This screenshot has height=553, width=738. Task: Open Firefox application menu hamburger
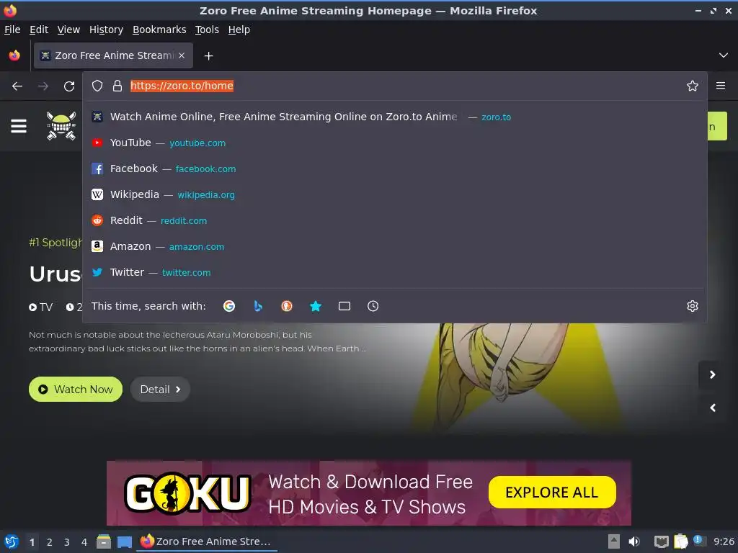pyautogui.click(x=721, y=86)
